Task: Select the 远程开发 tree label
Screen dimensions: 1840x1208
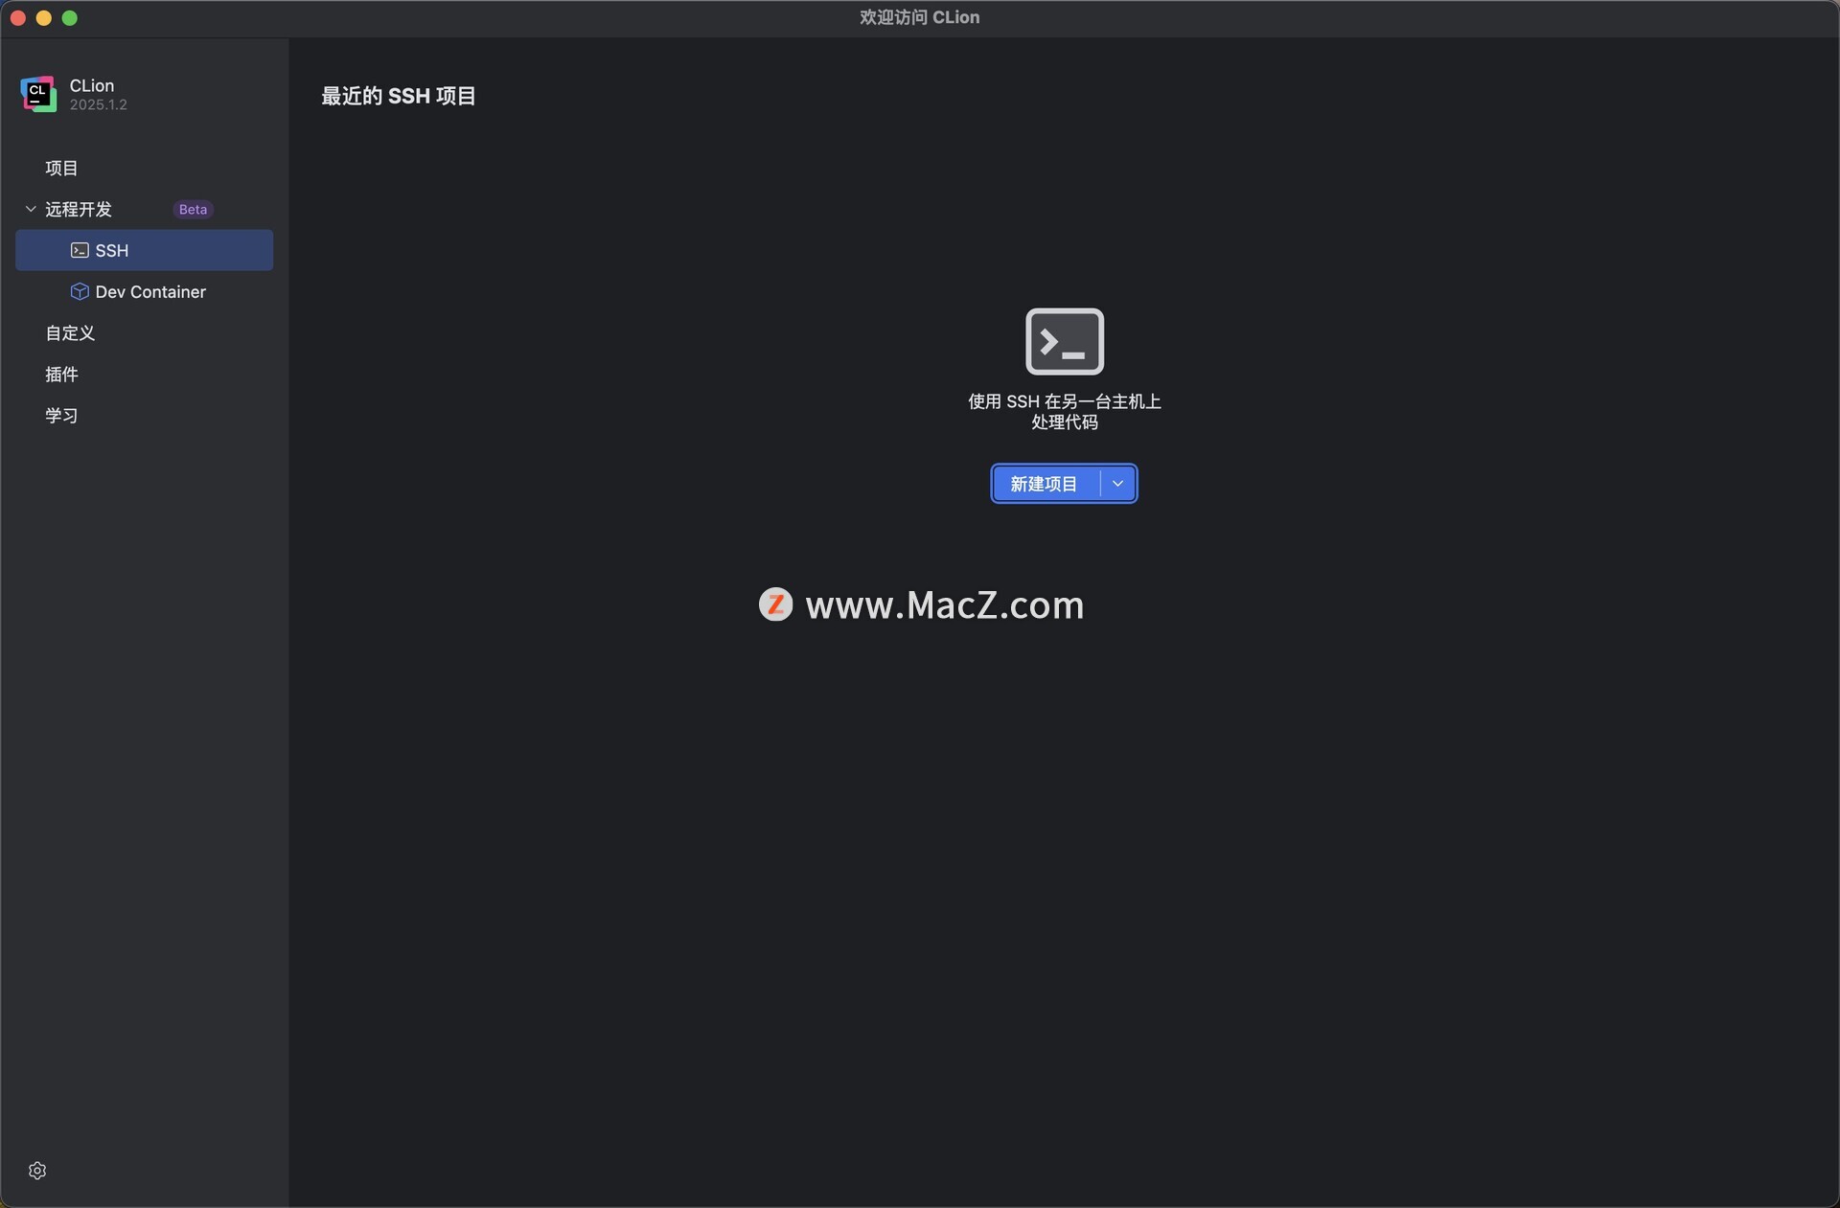Action: (x=79, y=209)
